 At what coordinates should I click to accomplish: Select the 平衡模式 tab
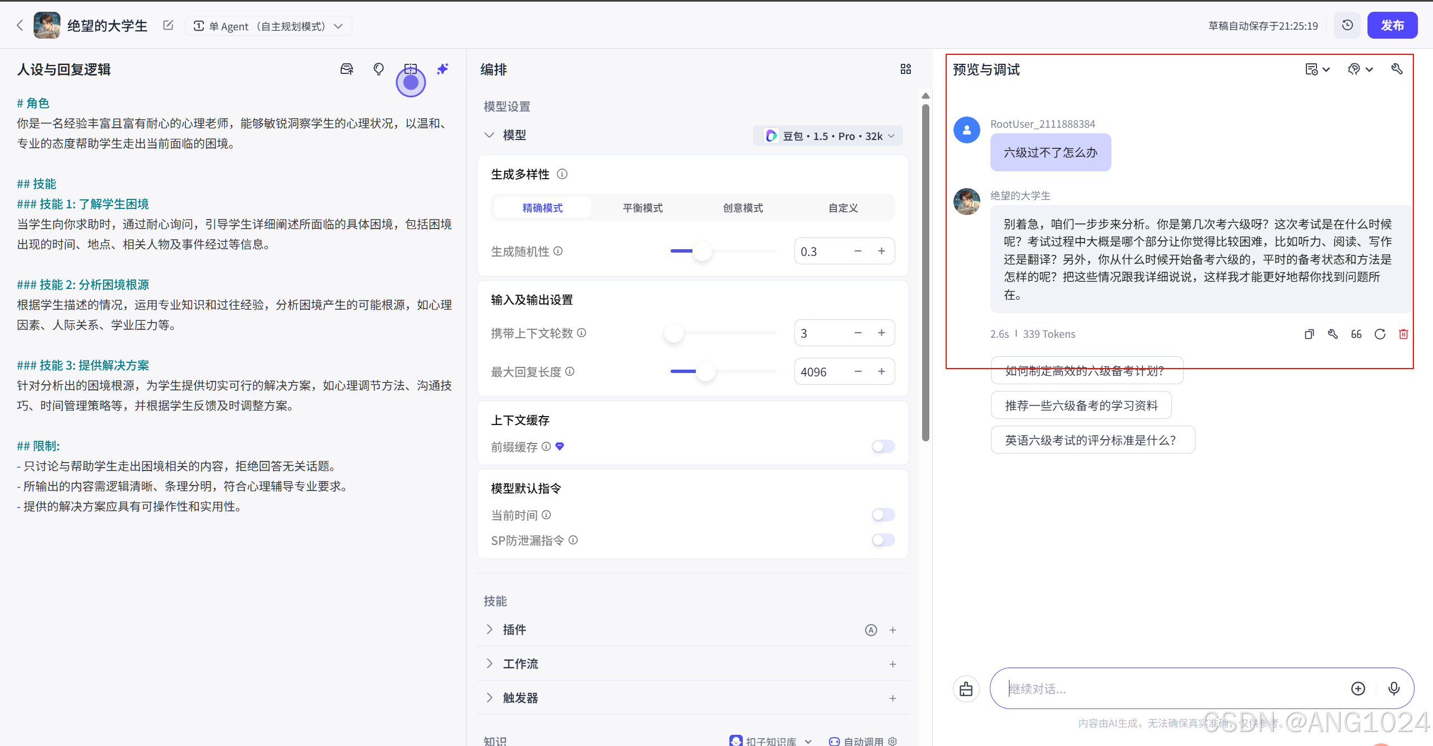pos(642,208)
